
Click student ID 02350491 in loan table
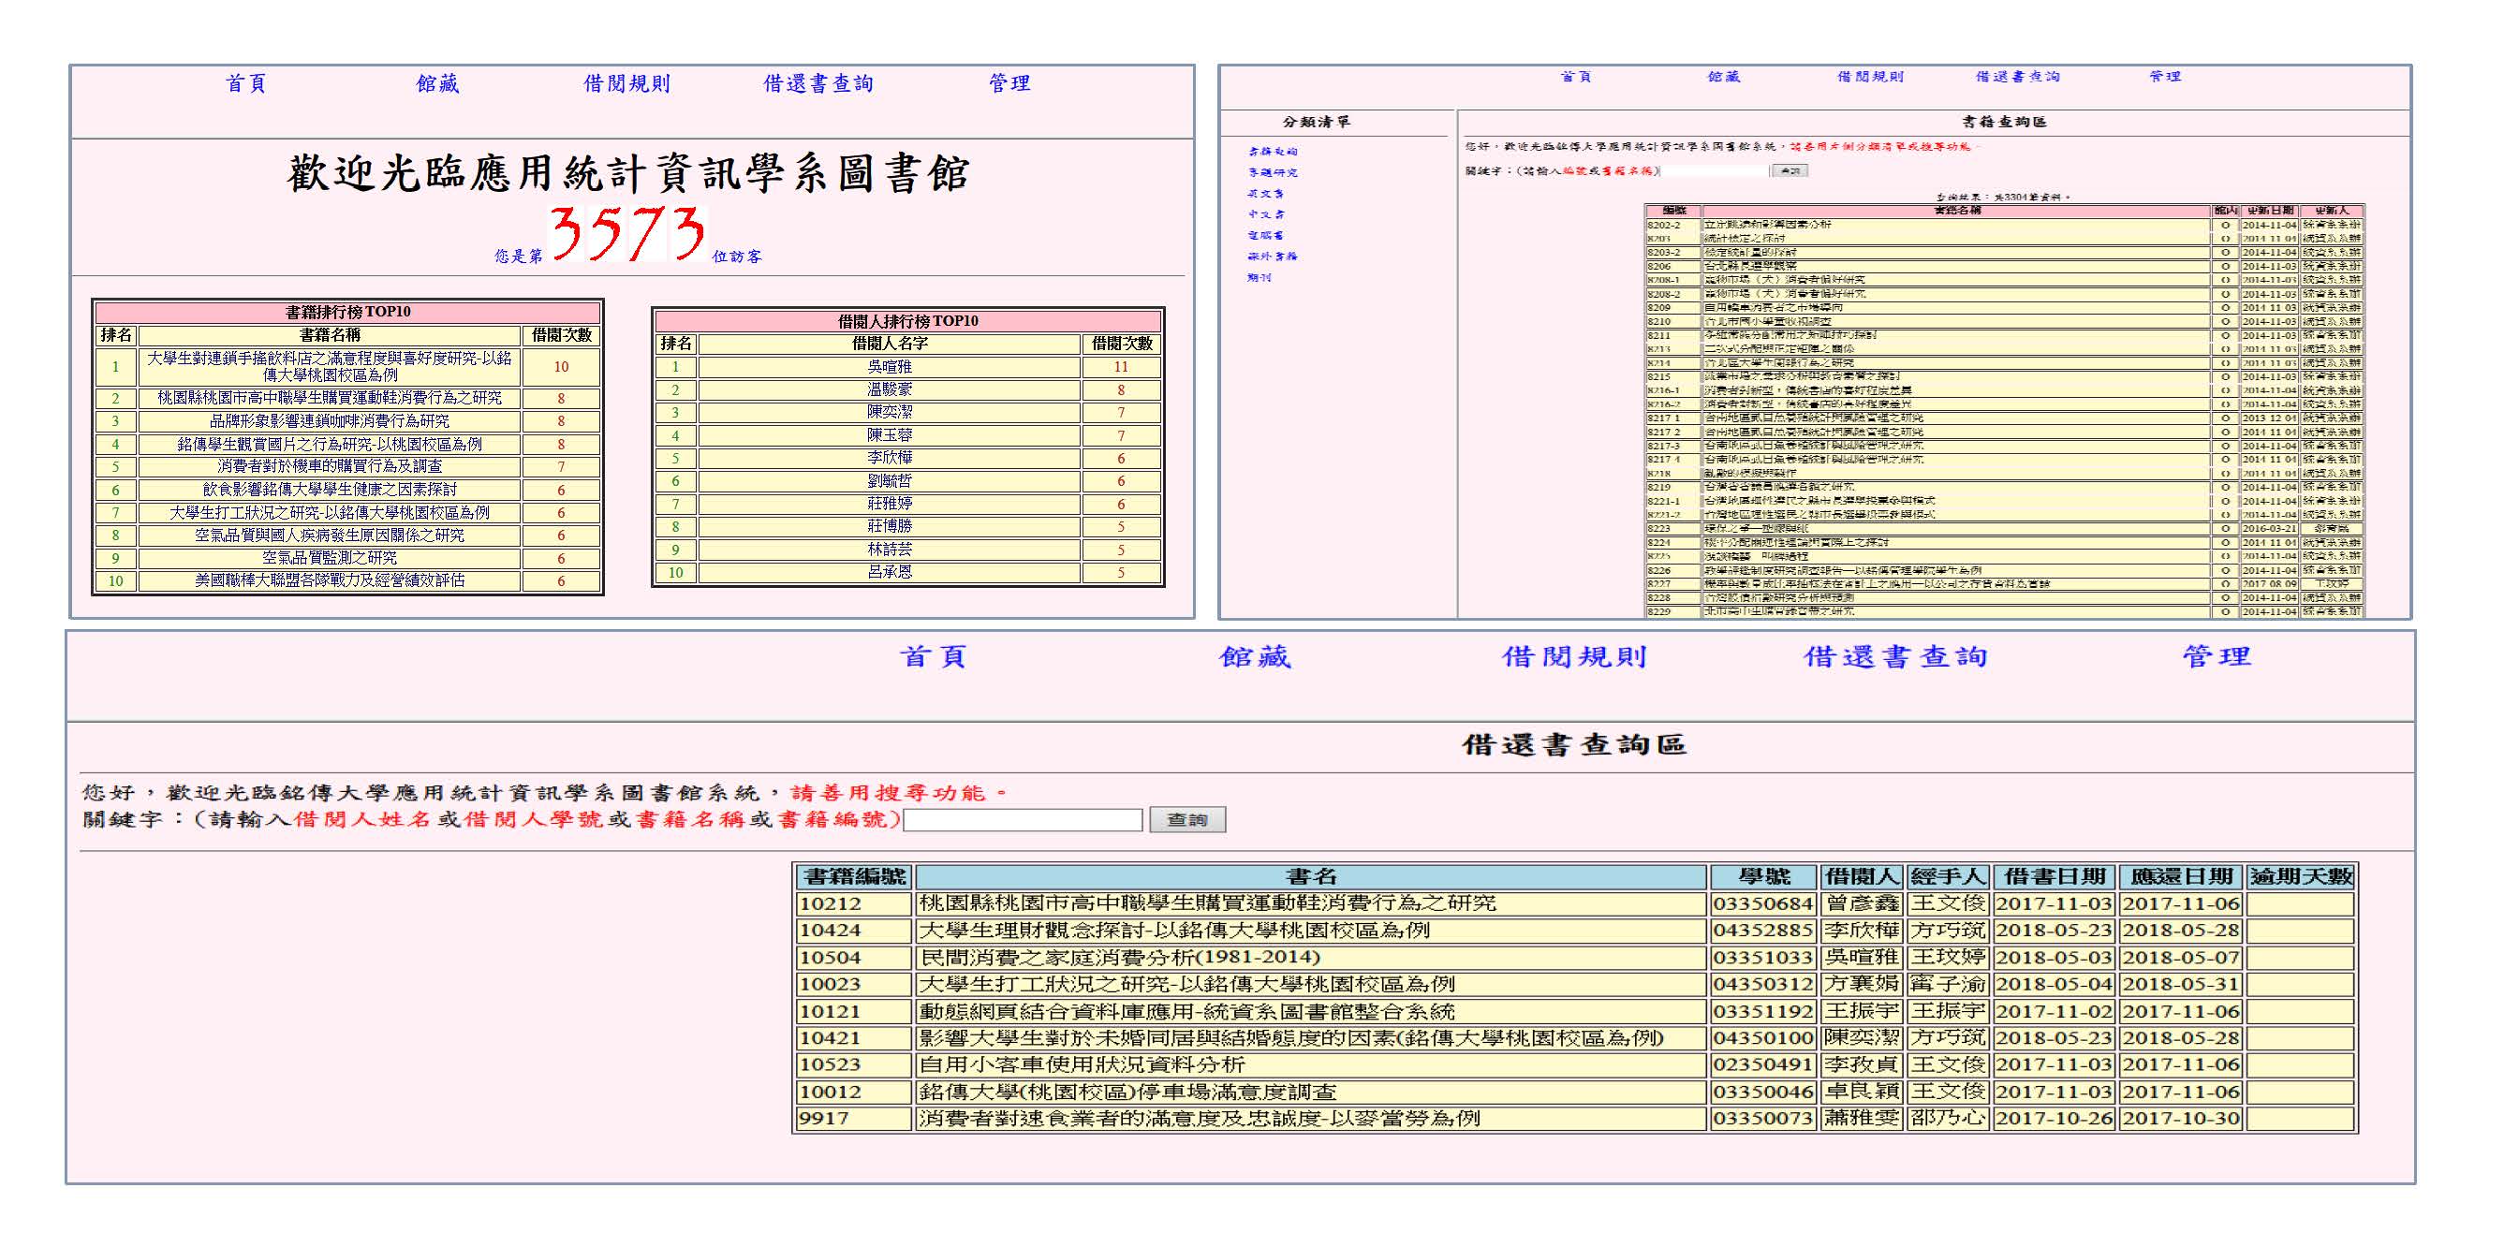pyautogui.click(x=1763, y=1065)
